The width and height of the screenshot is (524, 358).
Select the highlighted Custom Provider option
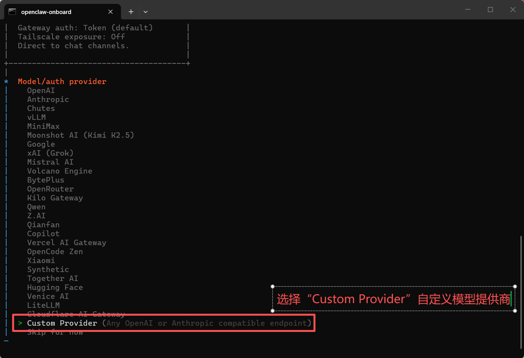click(x=62, y=323)
